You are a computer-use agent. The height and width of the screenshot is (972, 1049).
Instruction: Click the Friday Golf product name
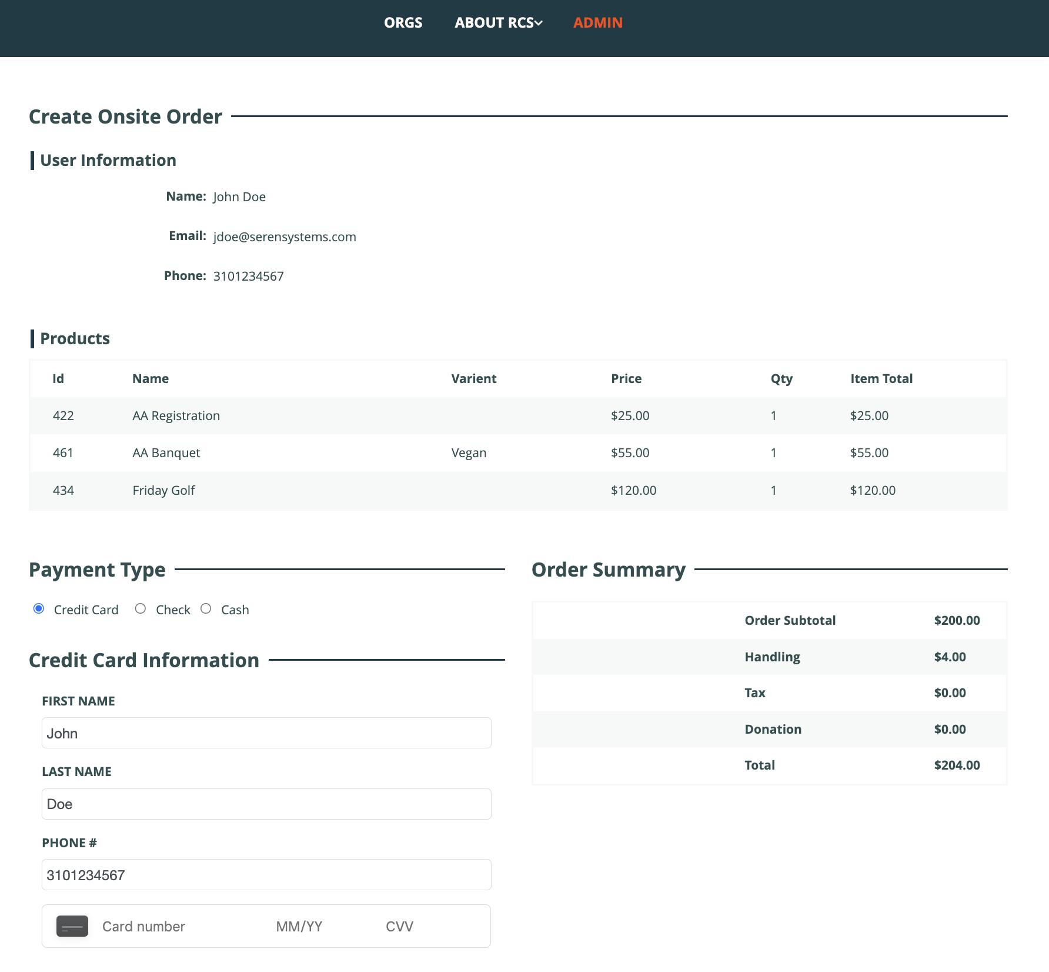pyautogui.click(x=163, y=490)
